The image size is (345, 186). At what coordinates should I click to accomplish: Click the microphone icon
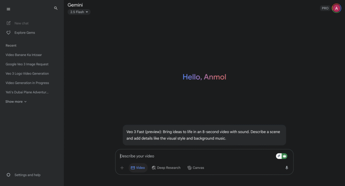tap(287, 168)
